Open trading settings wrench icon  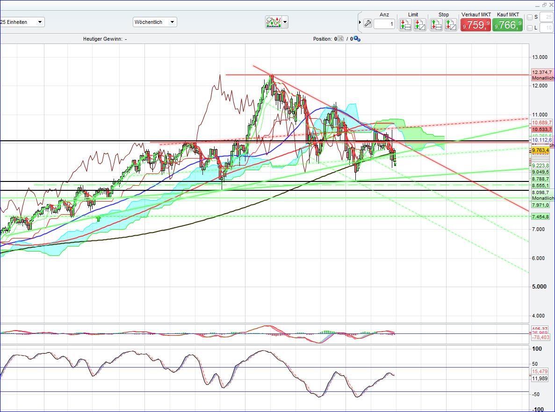[x=368, y=24]
